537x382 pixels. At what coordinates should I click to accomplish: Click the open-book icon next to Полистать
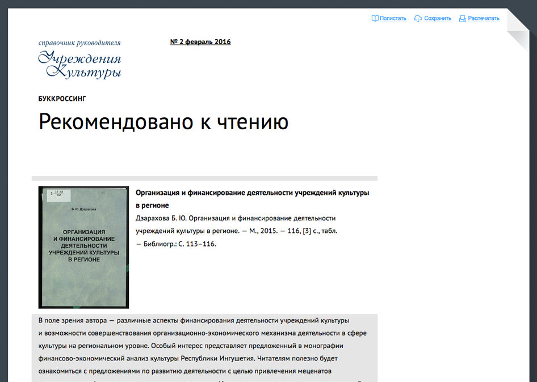click(x=375, y=18)
